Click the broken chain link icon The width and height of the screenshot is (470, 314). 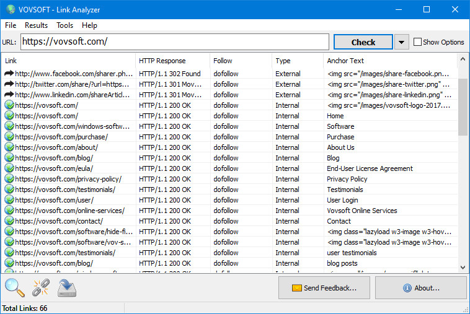[41, 287]
